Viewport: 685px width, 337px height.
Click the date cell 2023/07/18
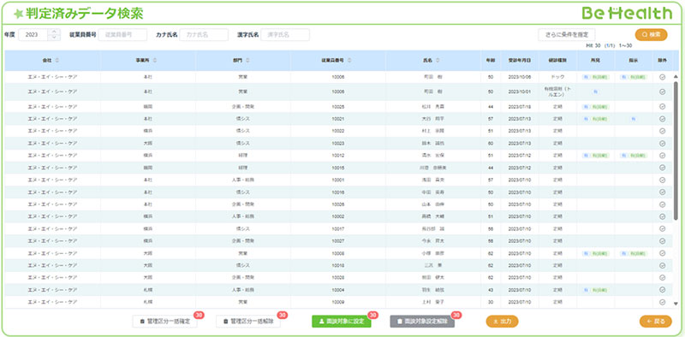tap(520, 107)
